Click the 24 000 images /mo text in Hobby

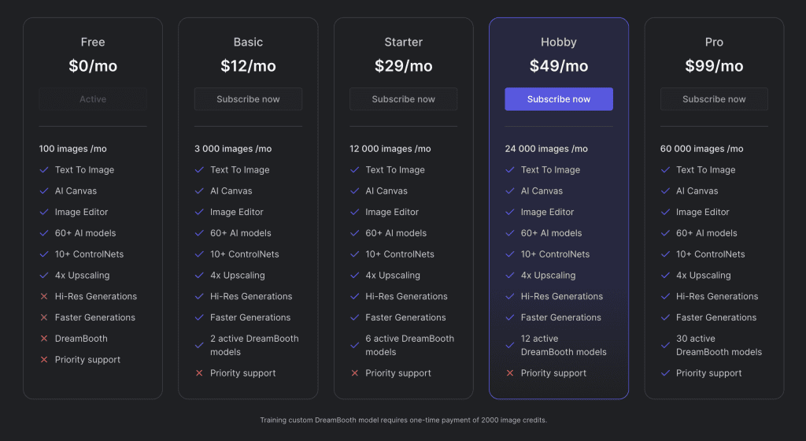[546, 149]
